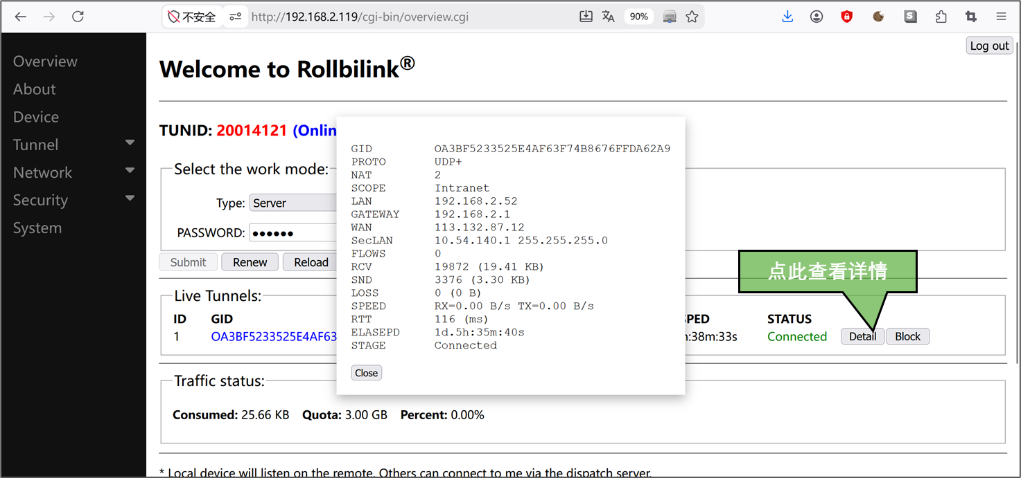Open the browser hamburger menu
Image resolution: width=1021 pixels, height=478 pixels.
pos(1001,17)
